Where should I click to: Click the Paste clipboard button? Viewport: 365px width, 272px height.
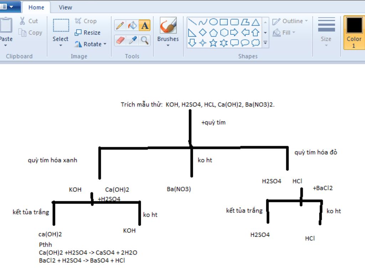6,25
